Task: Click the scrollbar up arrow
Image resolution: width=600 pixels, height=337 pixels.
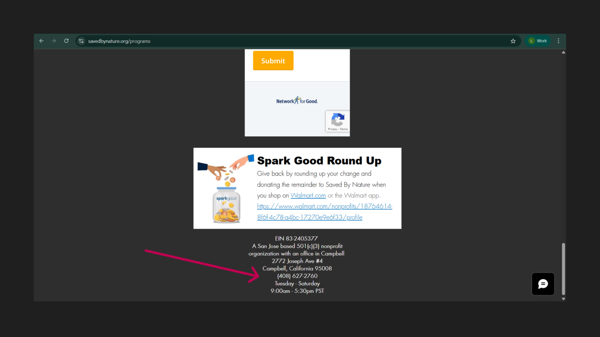Action: (563, 52)
